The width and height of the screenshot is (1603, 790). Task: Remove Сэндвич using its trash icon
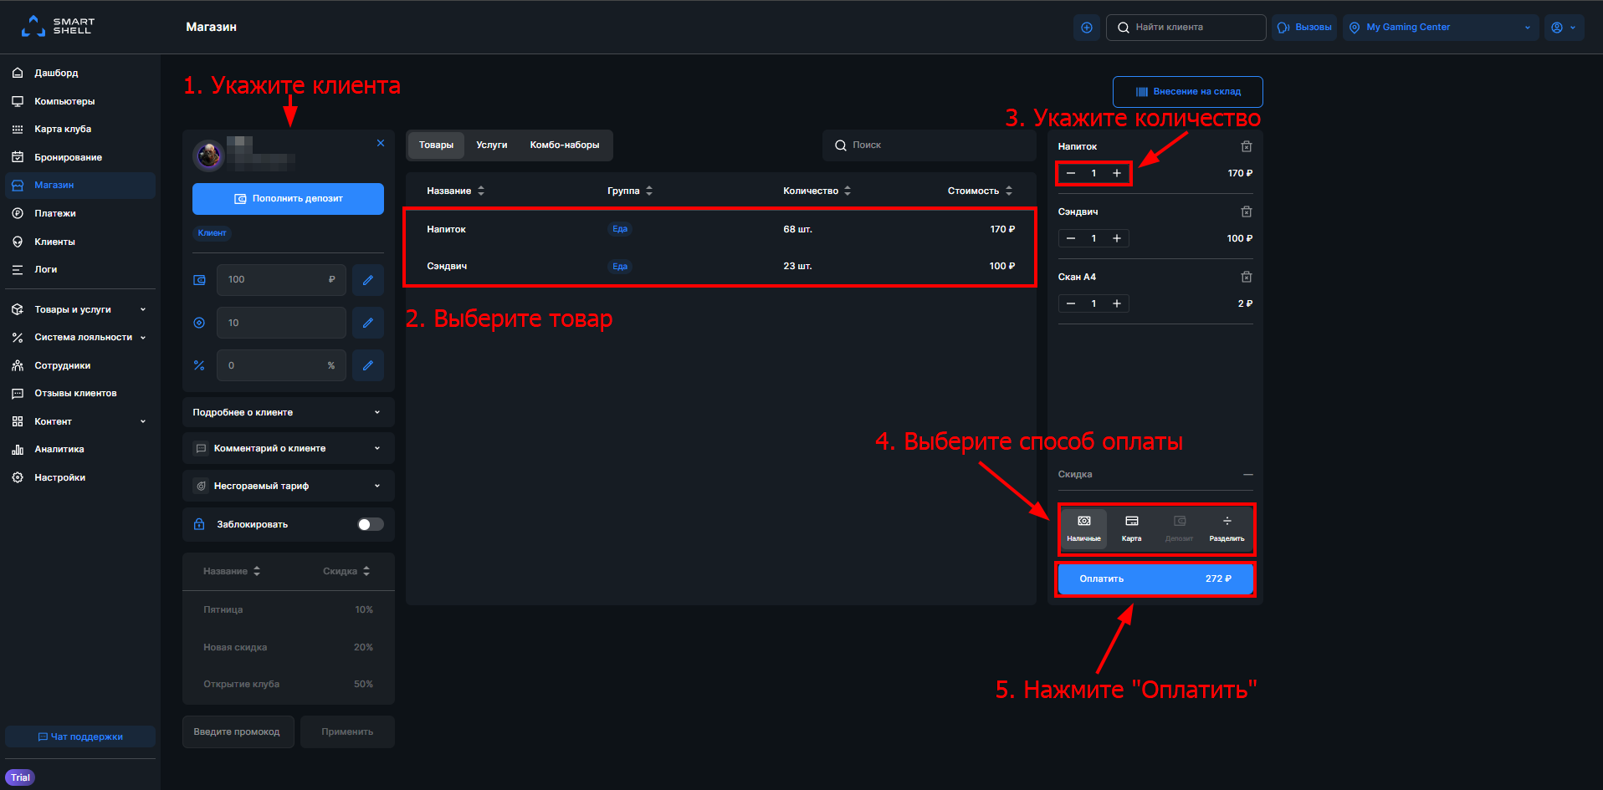(x=1246, y=212)
